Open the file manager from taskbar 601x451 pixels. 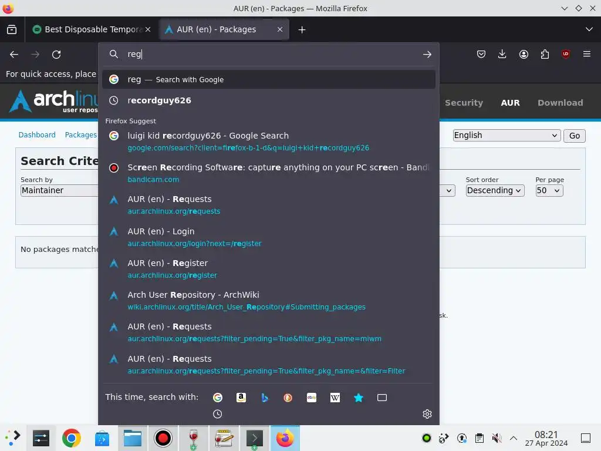133,438
